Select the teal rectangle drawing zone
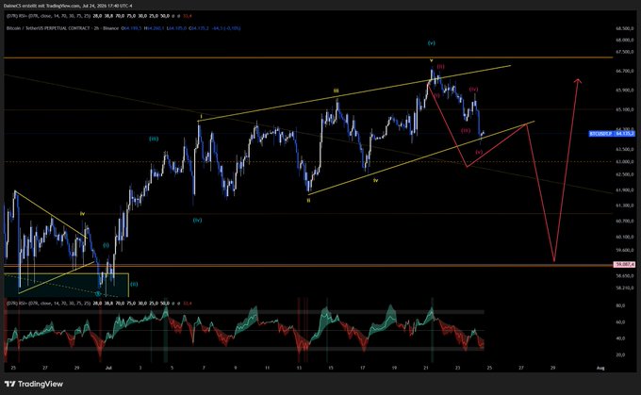This screenshot has height=395, width=641. [67, 285]
